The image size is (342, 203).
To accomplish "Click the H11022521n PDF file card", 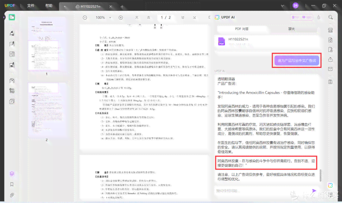I will [x=266, y=41].
